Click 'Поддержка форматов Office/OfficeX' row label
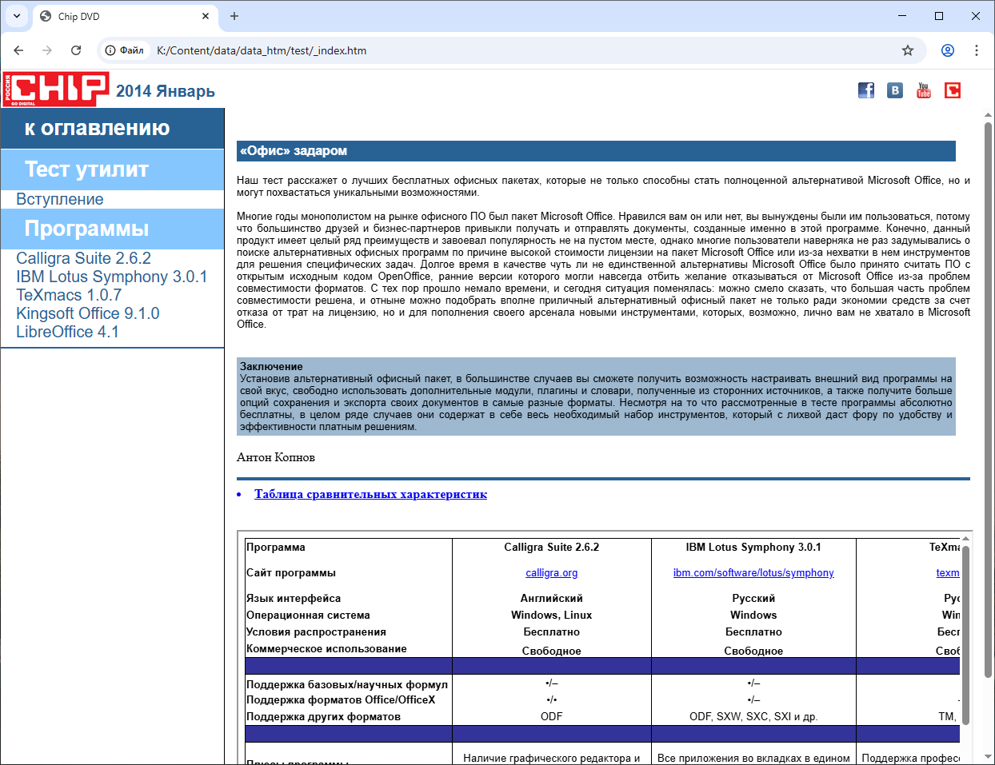Screen dimensions: 995x765 (341, 700)
